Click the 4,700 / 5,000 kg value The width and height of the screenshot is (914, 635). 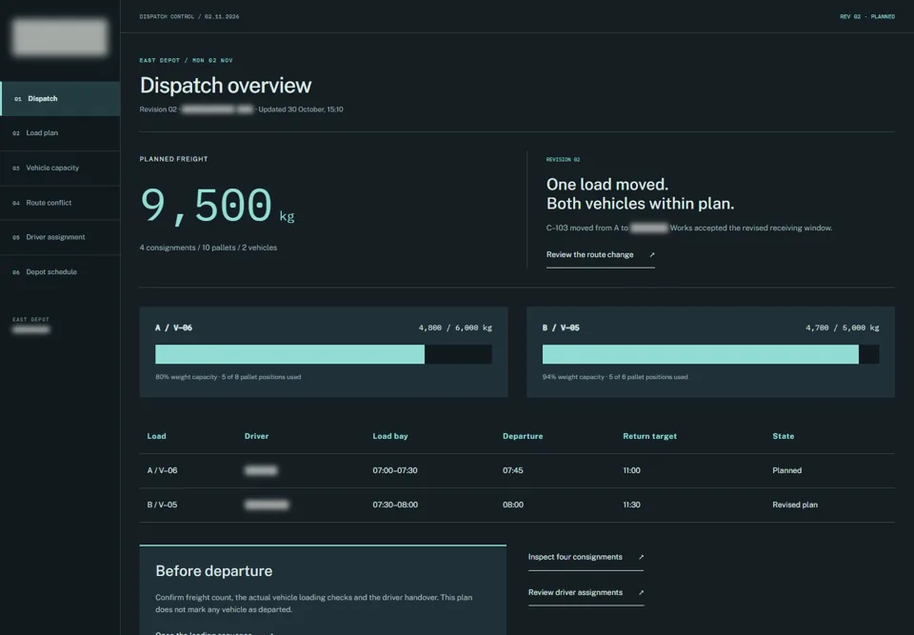click(842, 327)
